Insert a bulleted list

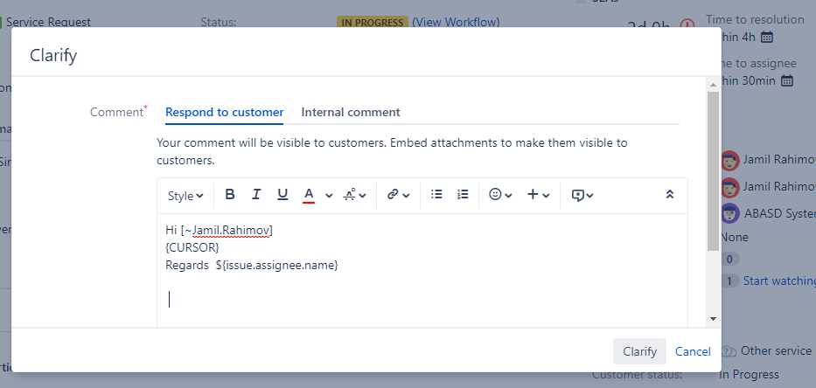tap(436, 195)
